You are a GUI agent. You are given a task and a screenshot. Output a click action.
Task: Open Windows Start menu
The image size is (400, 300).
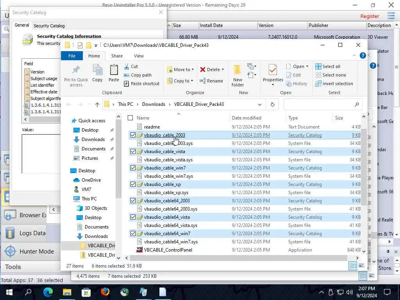point(9,292)
